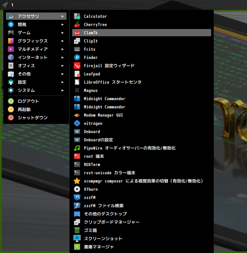247x253 pixels.
Task: Click シャットダウン to power off
Action: pos(36,118)
